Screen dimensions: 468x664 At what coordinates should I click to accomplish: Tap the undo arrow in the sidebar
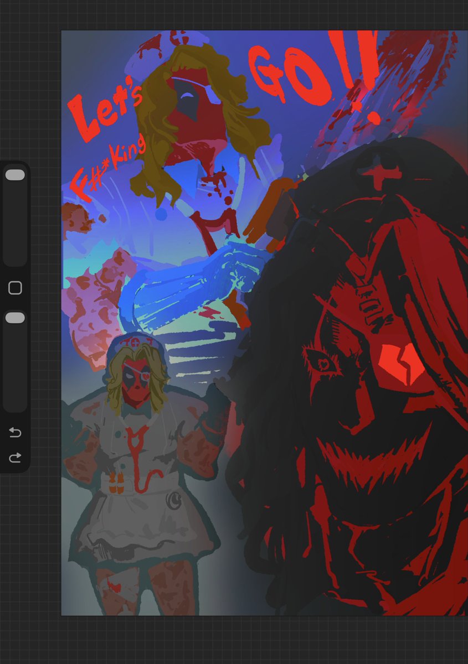click(15, 433)
